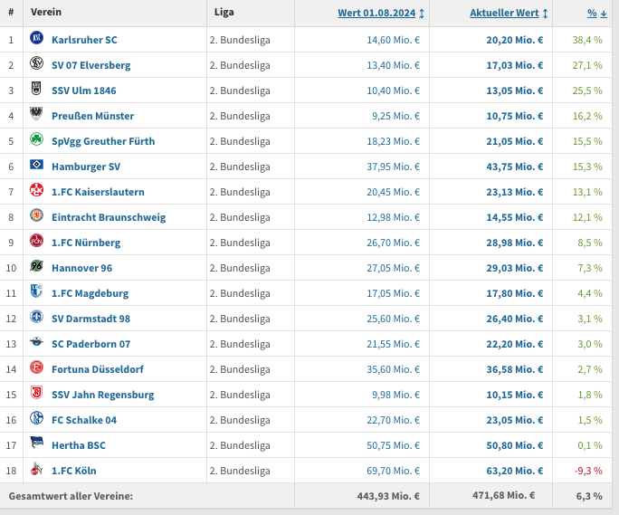This screenshot has height=515, width=619.
Task: Click the 1.FC Köln goat crest
Action: 37,469
